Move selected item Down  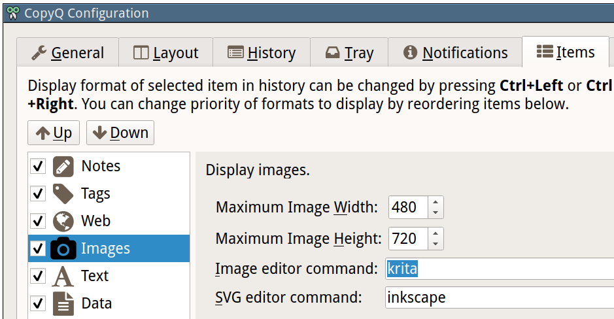pyautogui.click(x=120, y=133)
